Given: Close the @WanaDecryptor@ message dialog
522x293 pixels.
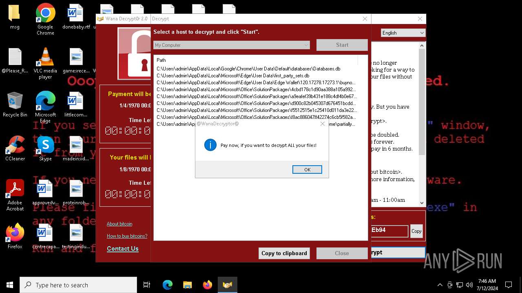Looking at the screenshot, I should [323, 124].
